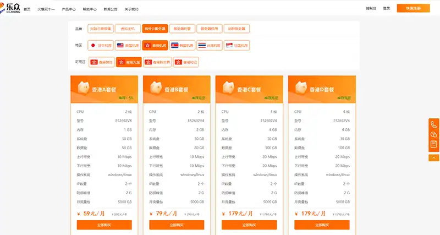Open 关于我们 navigation item
Viewport: 440px width, 235px height.
click(131, 9)
